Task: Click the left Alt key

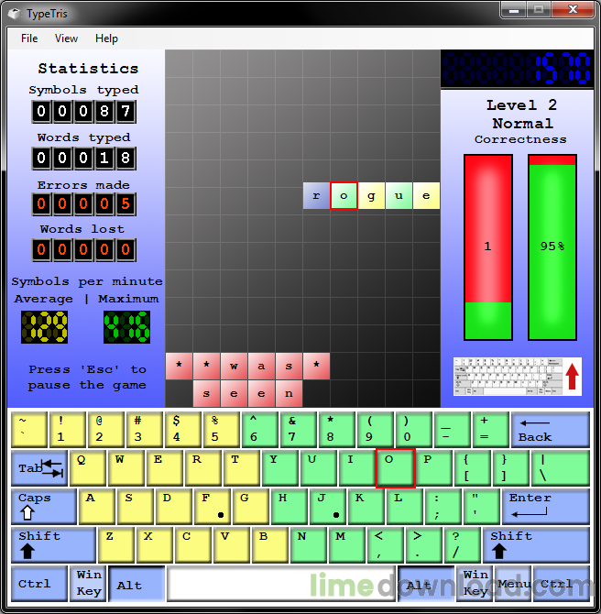Action: 137,584
